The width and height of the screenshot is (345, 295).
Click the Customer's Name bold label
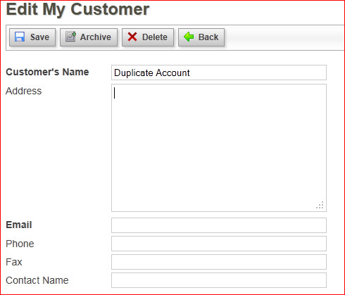(47, 72)
